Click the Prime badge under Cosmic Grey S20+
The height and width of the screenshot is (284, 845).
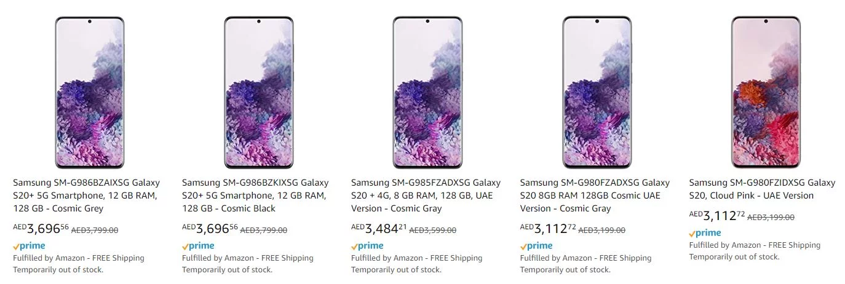(29, 246)
